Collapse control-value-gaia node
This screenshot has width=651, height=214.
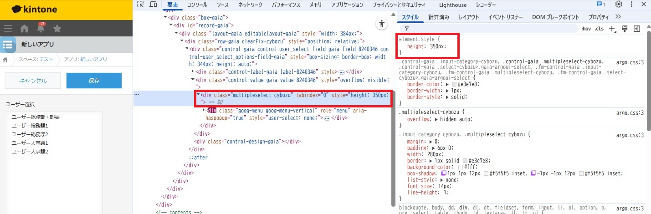tap(193, 80)
